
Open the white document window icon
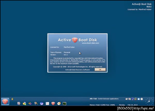[47, 104]
